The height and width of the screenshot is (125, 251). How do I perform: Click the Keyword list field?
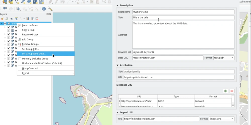[x=183, y=52]
